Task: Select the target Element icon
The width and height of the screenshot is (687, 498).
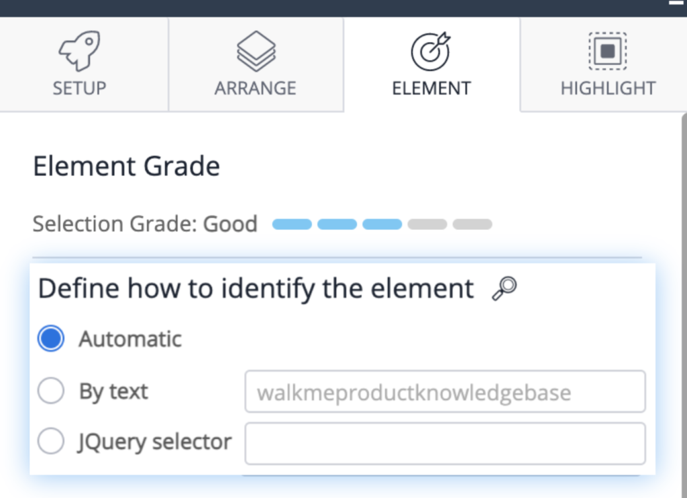Action: pos(431,50)
